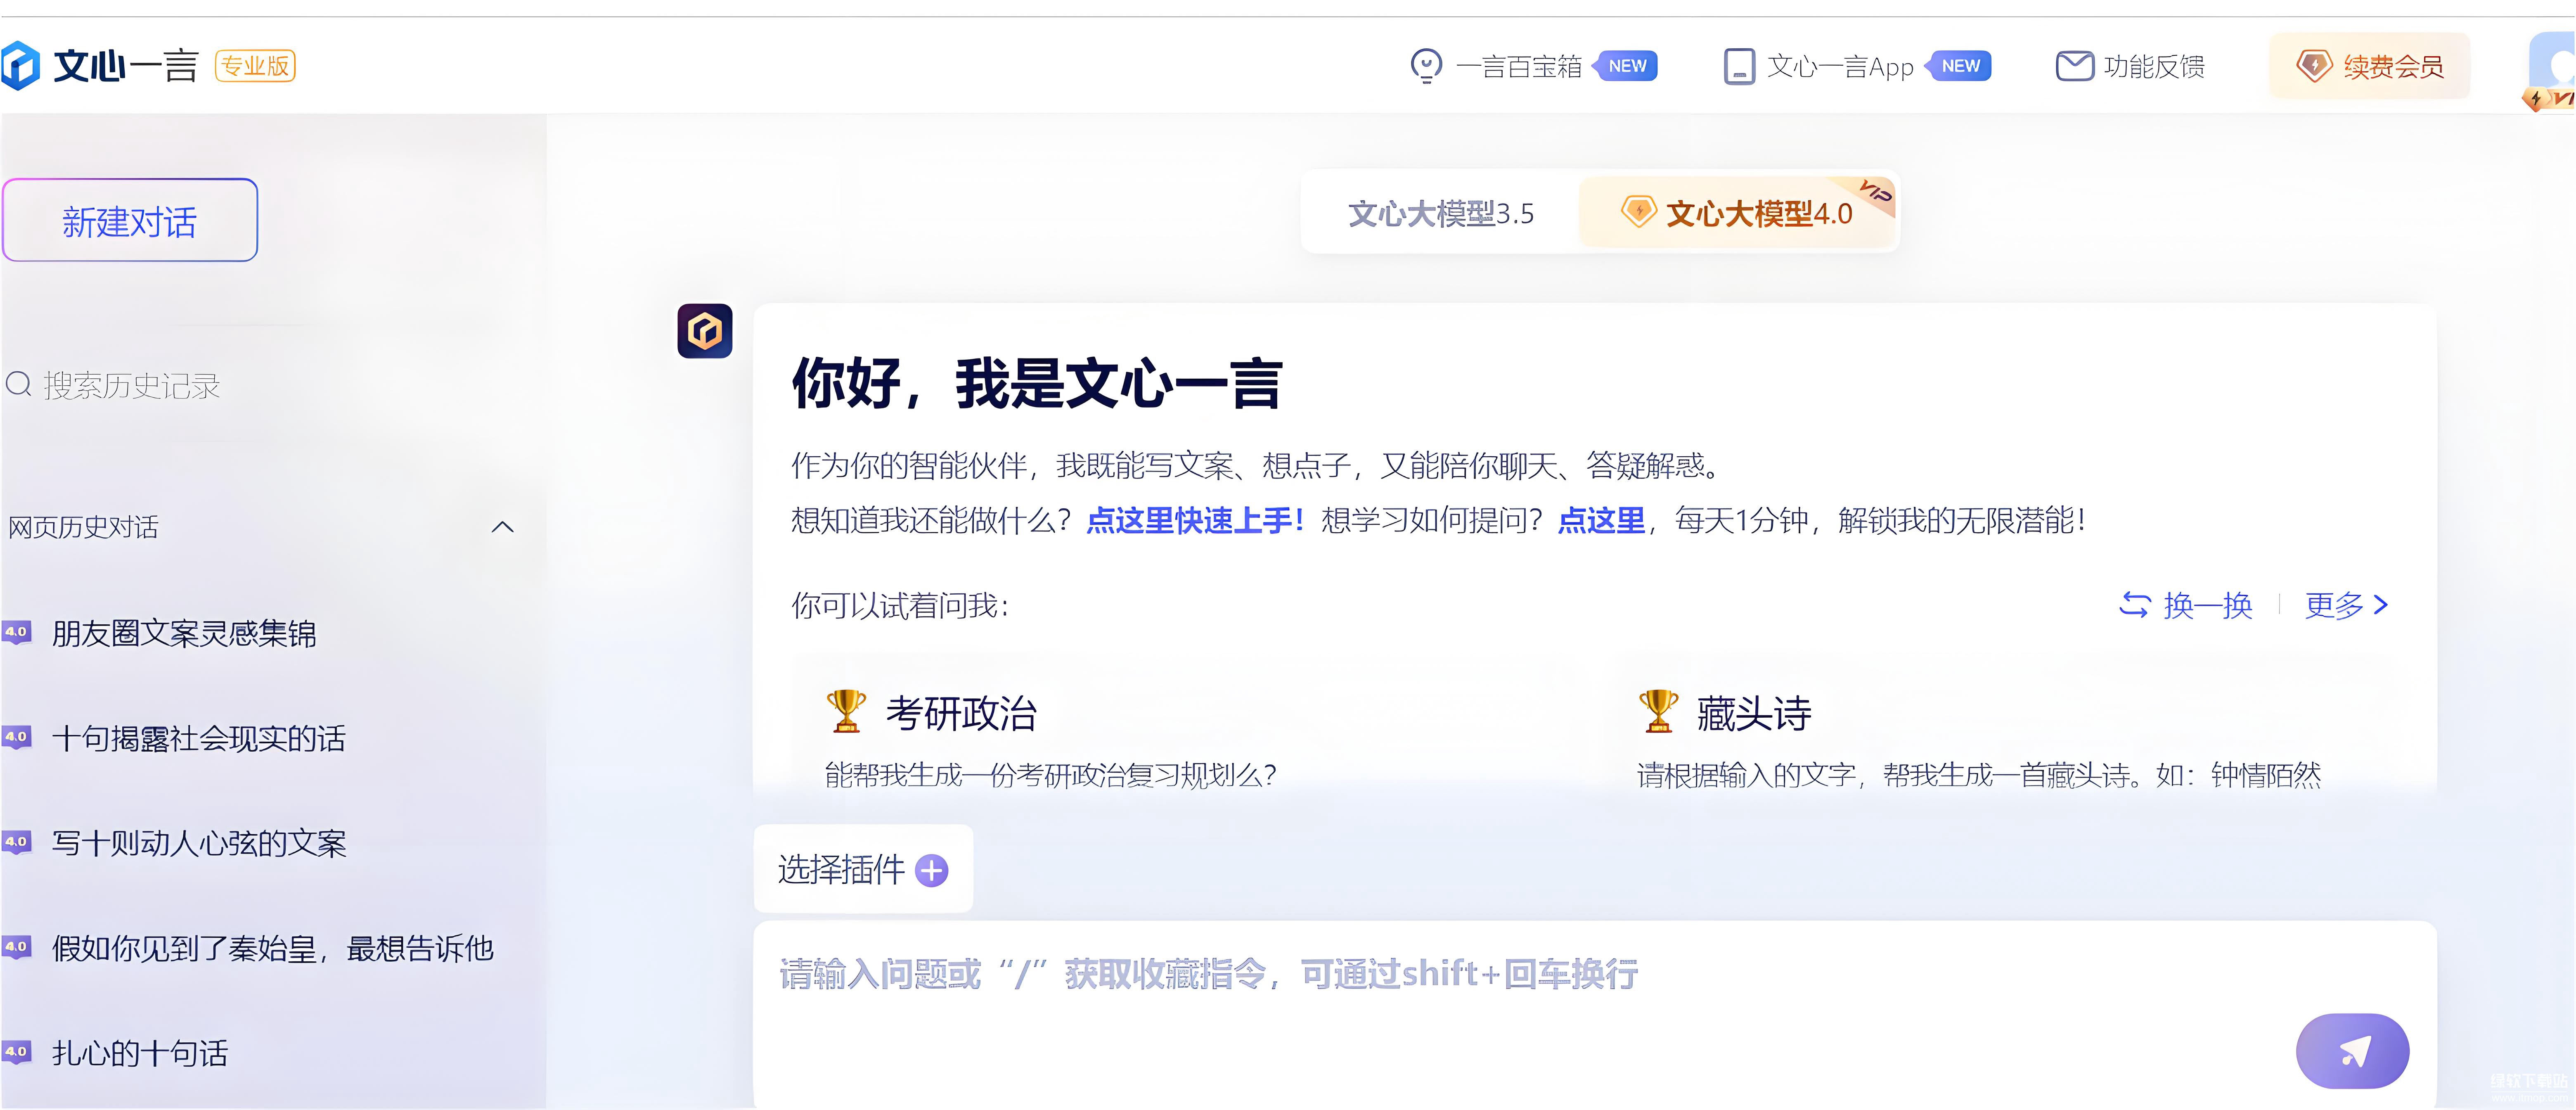Click the diamond icon on 文心大模型4.0 tab
2576x1110 pixels.
pyautogui.click(x=1638, y=211)
